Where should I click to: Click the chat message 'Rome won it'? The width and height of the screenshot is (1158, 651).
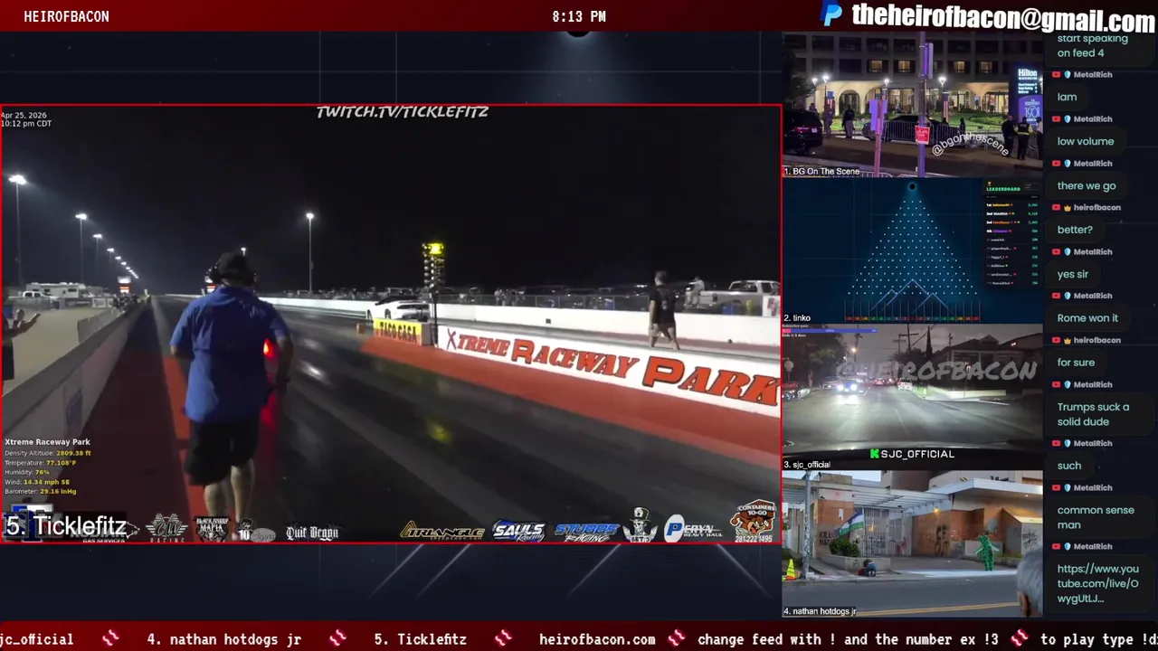pos(1087,318)
